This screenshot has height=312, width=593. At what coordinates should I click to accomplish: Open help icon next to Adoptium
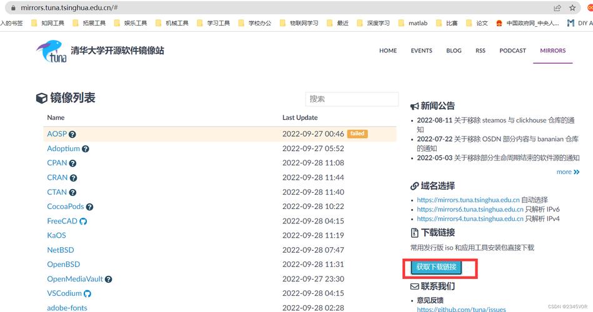pyautogui.click(x=86, y=149)
